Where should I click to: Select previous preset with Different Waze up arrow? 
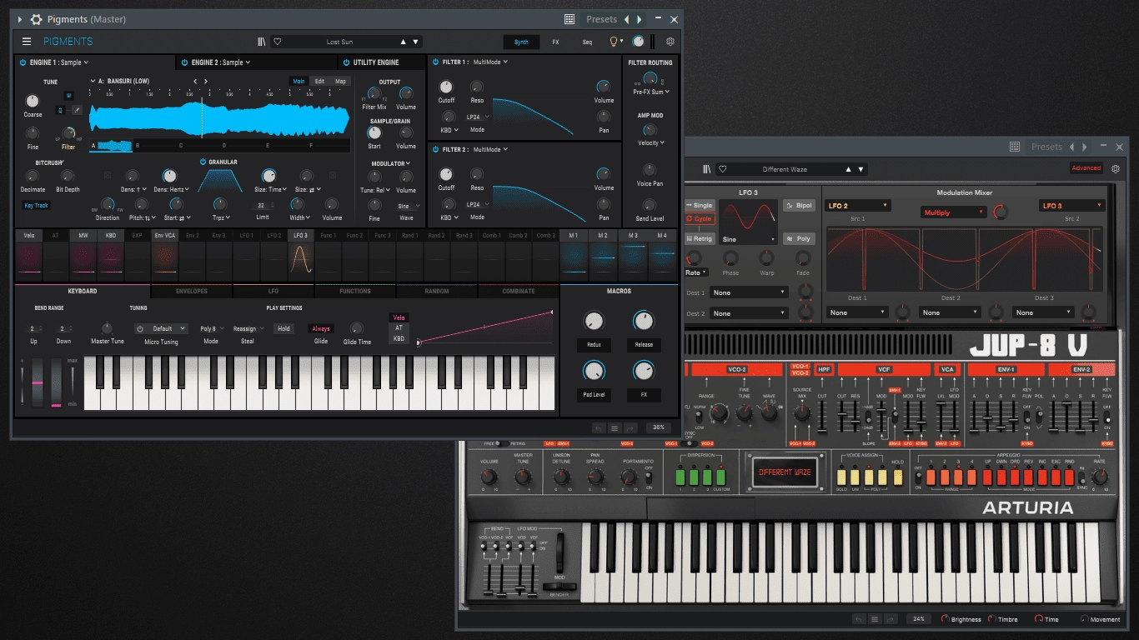click(849, 169)
